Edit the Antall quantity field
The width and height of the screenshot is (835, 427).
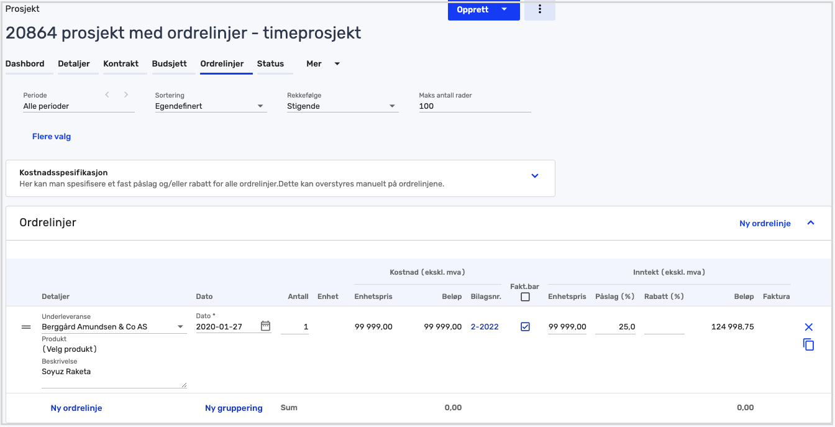294,327
